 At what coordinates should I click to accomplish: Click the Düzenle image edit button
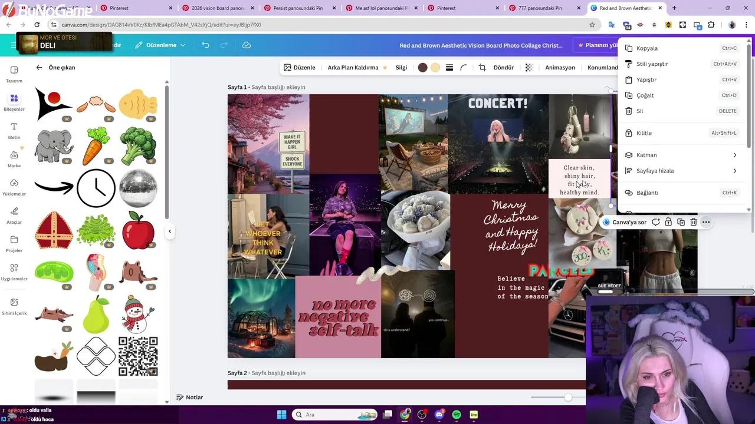tap(300, 67)
